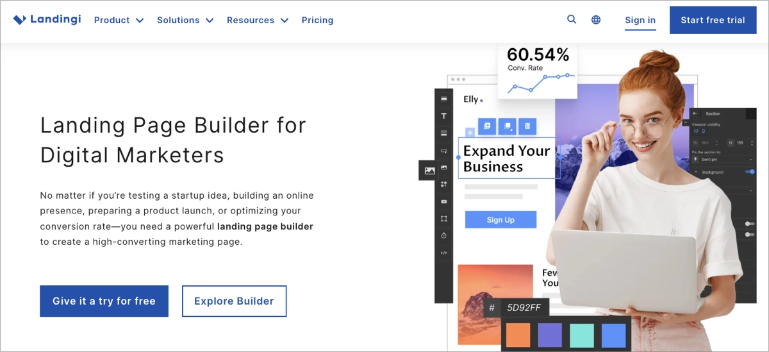Click the 60.54% Conv. Rate card
Viewport: 769px width, 352px height.
click(x=537, y=71)
